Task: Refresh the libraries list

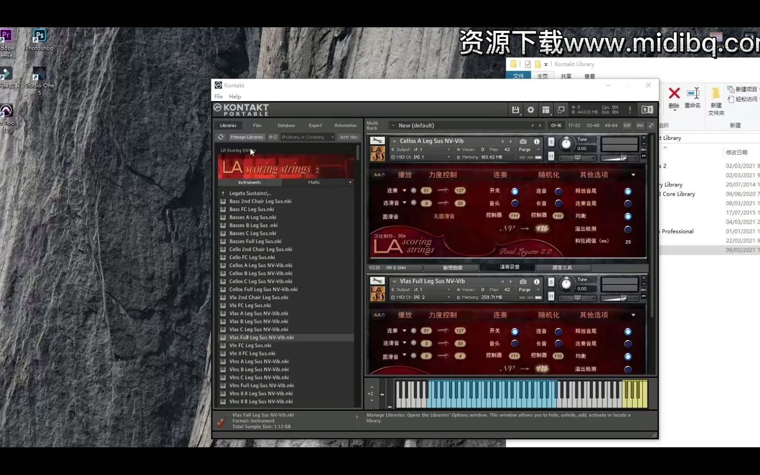Action: point(221,137)
